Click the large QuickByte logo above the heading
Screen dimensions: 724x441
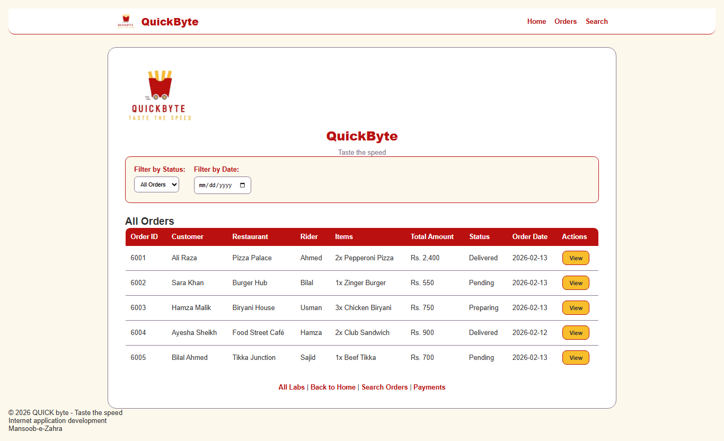(x=159, y=93)
